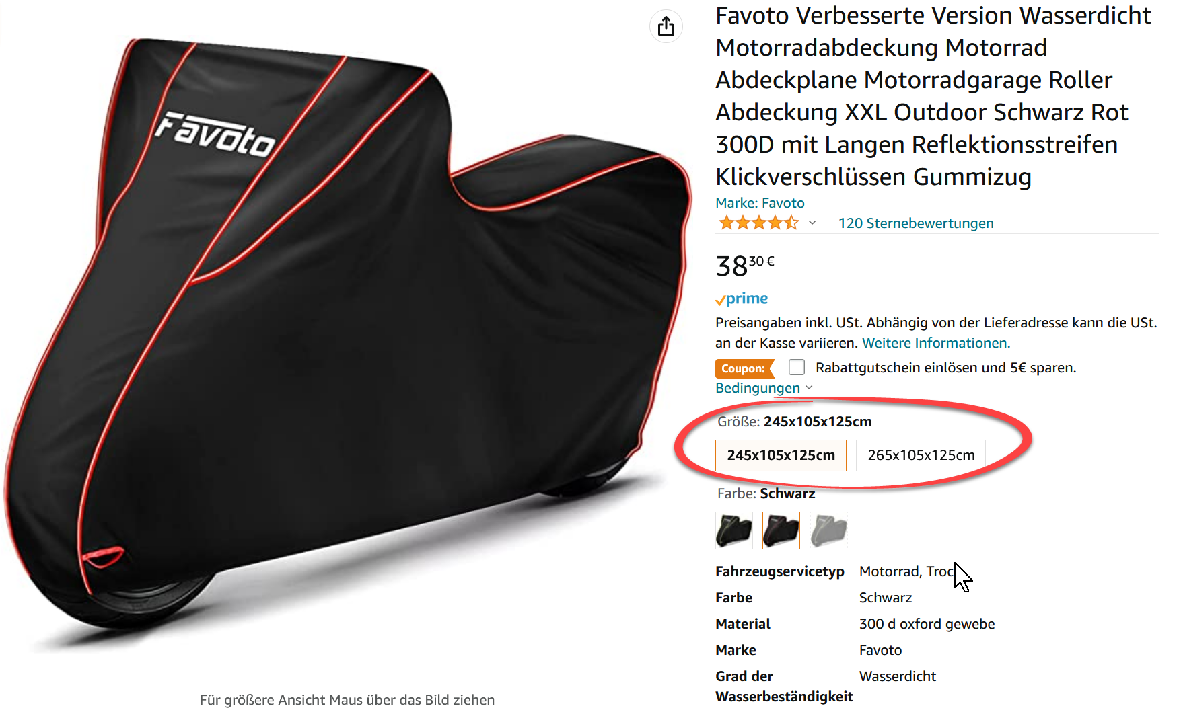Choose the selected black-red cover swatch
The image size is (1181, 712).
(x=781, y=530)
